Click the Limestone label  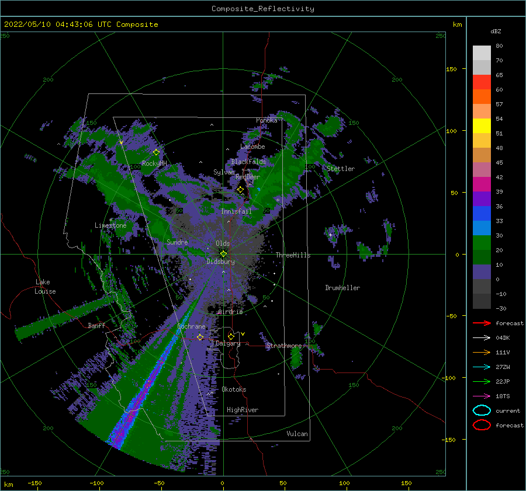tap(110, 225)
